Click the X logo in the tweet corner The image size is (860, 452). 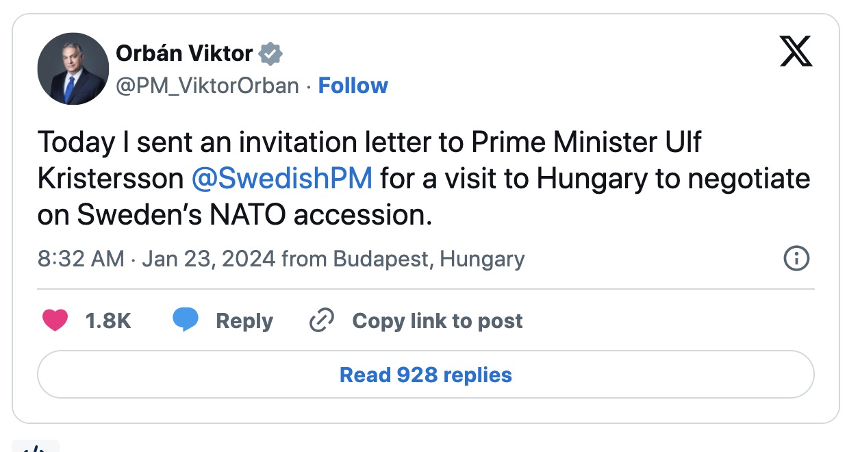coord(796,52)
